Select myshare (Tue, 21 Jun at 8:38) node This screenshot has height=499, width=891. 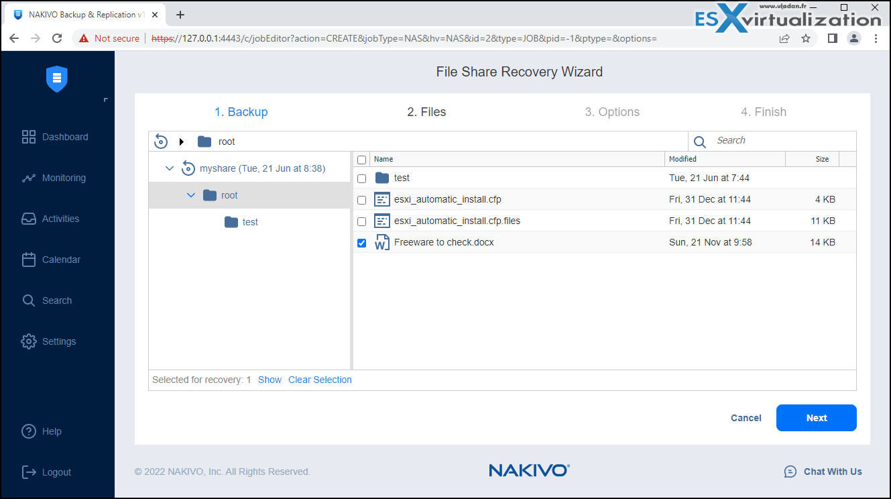[262, 168]
